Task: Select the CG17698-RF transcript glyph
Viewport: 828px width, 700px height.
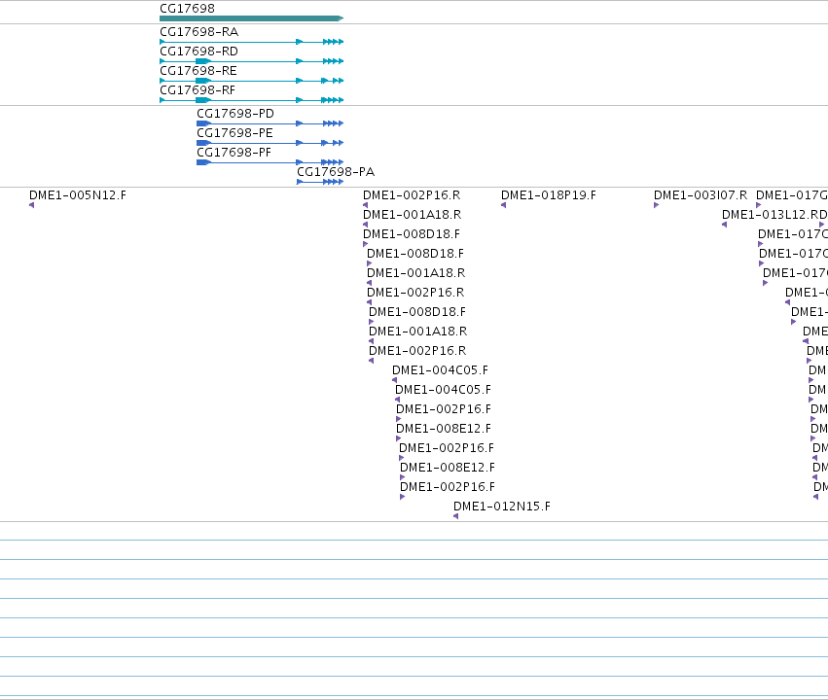Action: (251, 100)
